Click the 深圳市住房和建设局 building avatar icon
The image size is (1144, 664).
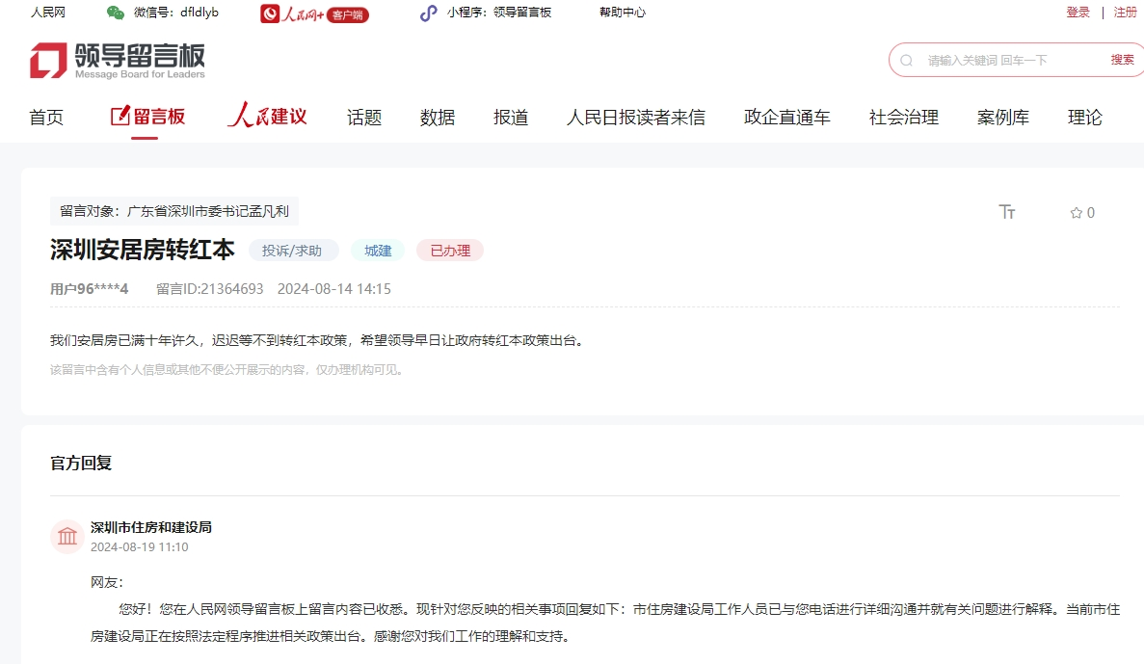[x=67, y=536]
